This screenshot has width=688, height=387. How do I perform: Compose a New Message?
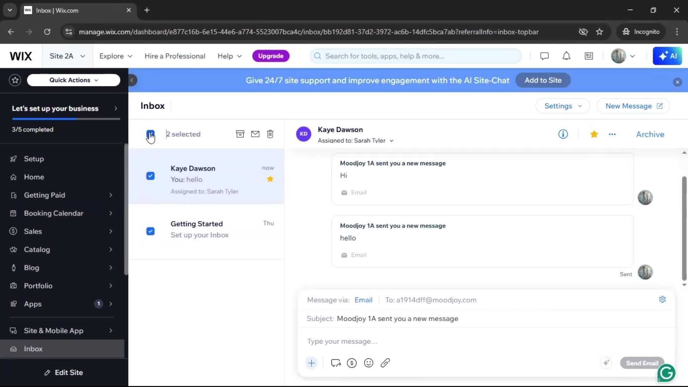[633, 106]
